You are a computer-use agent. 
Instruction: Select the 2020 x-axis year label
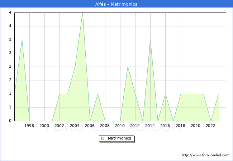pyautogui.click(x=196, y=126)
